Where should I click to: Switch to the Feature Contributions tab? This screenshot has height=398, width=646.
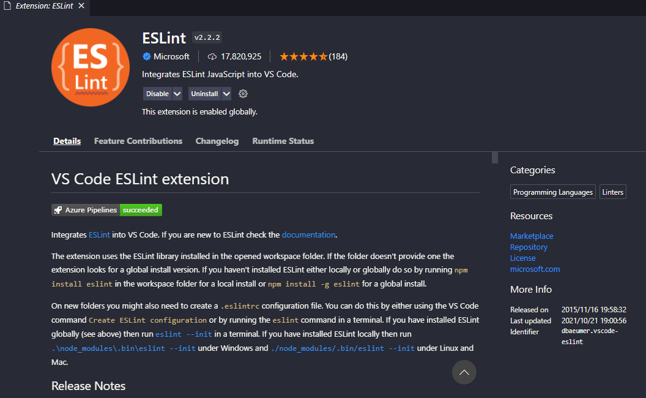point(138,141)
